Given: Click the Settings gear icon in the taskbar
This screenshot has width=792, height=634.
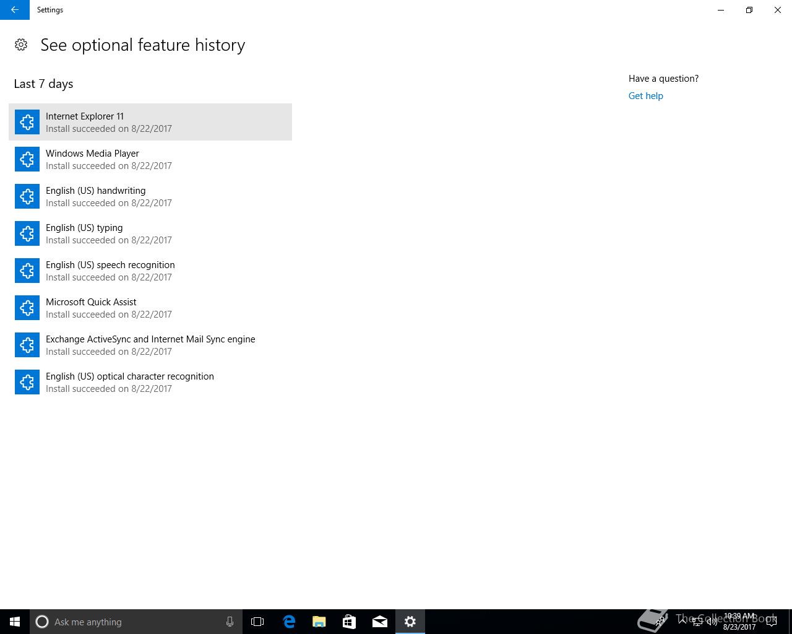Looking at the screenshot, I should [x=410, y=622].
